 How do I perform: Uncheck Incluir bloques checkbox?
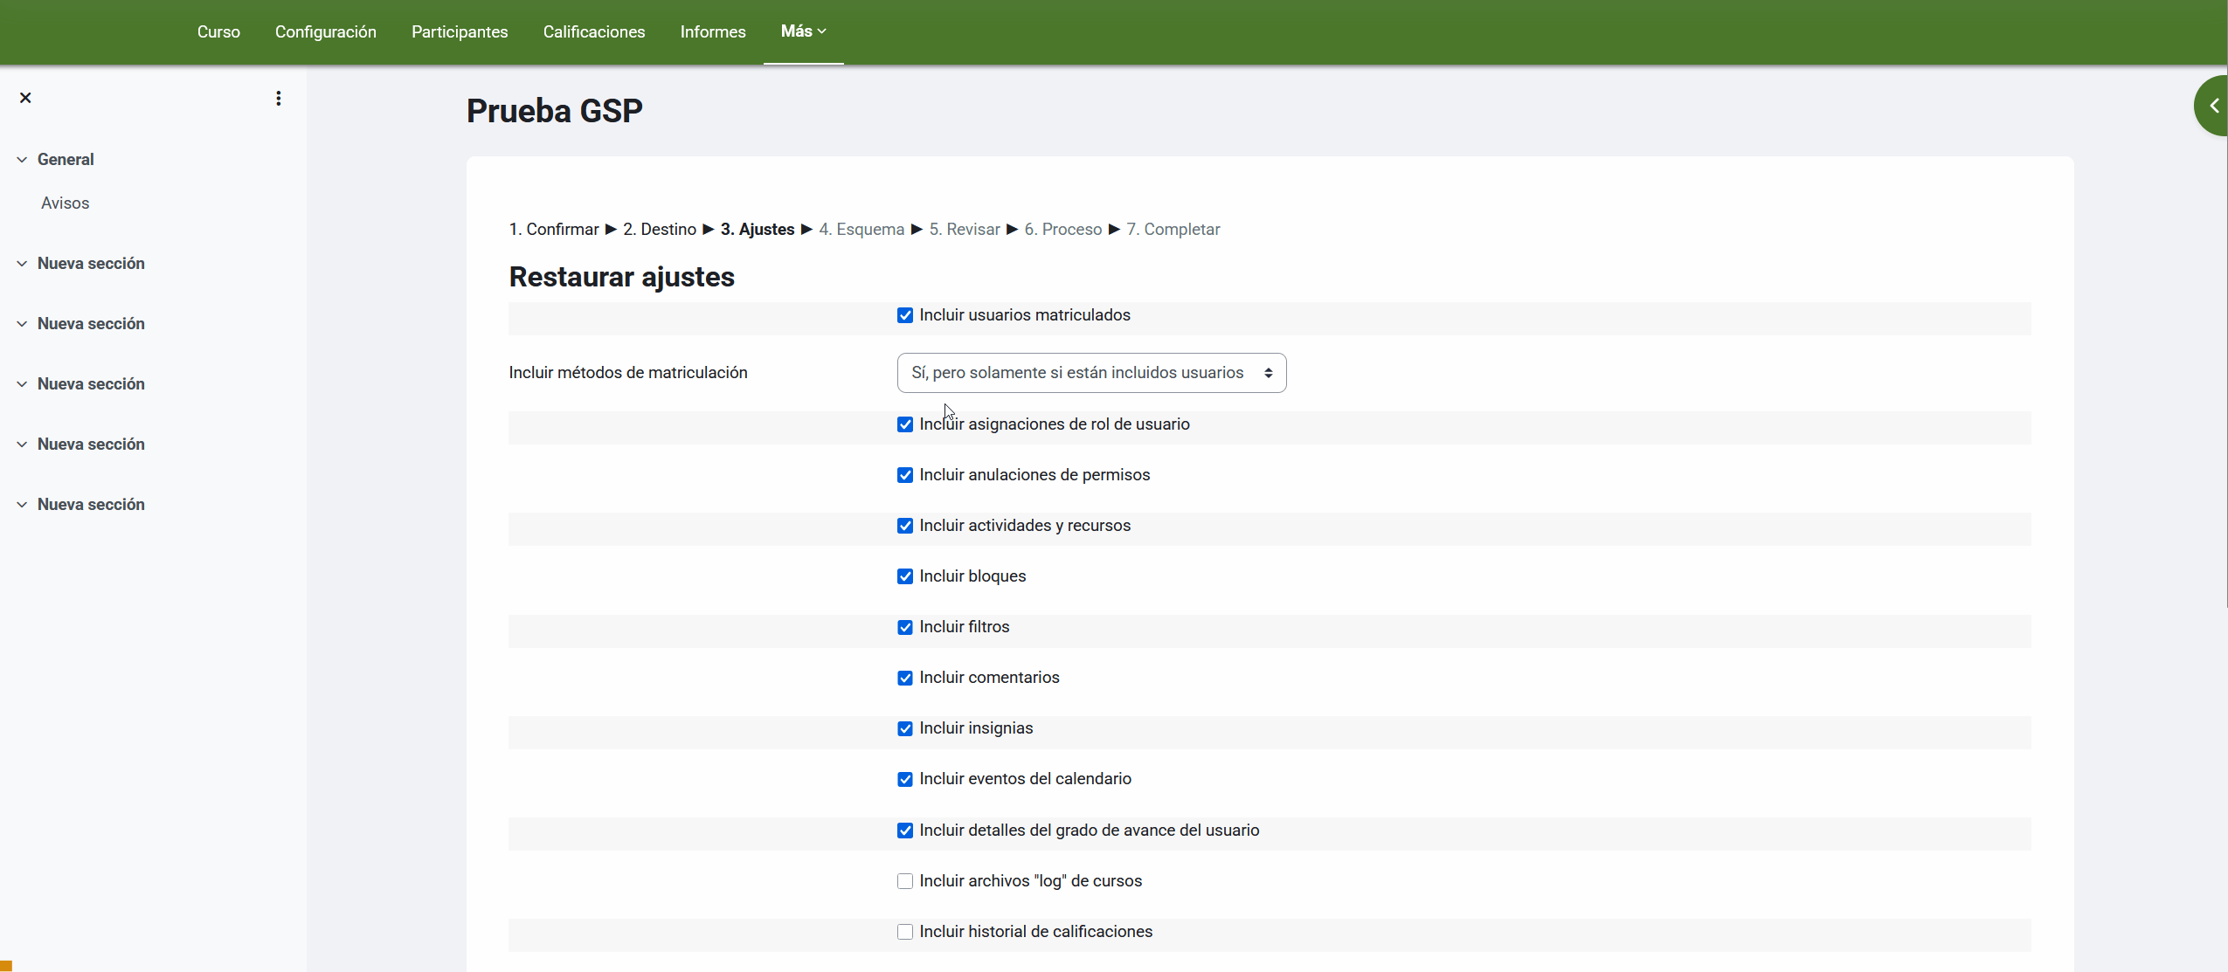[905, 576]
